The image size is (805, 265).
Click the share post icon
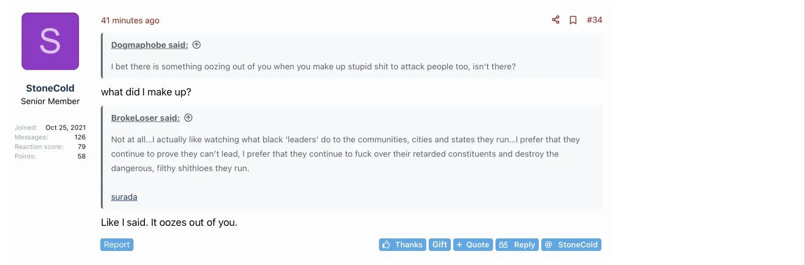[x=555, y=20]
